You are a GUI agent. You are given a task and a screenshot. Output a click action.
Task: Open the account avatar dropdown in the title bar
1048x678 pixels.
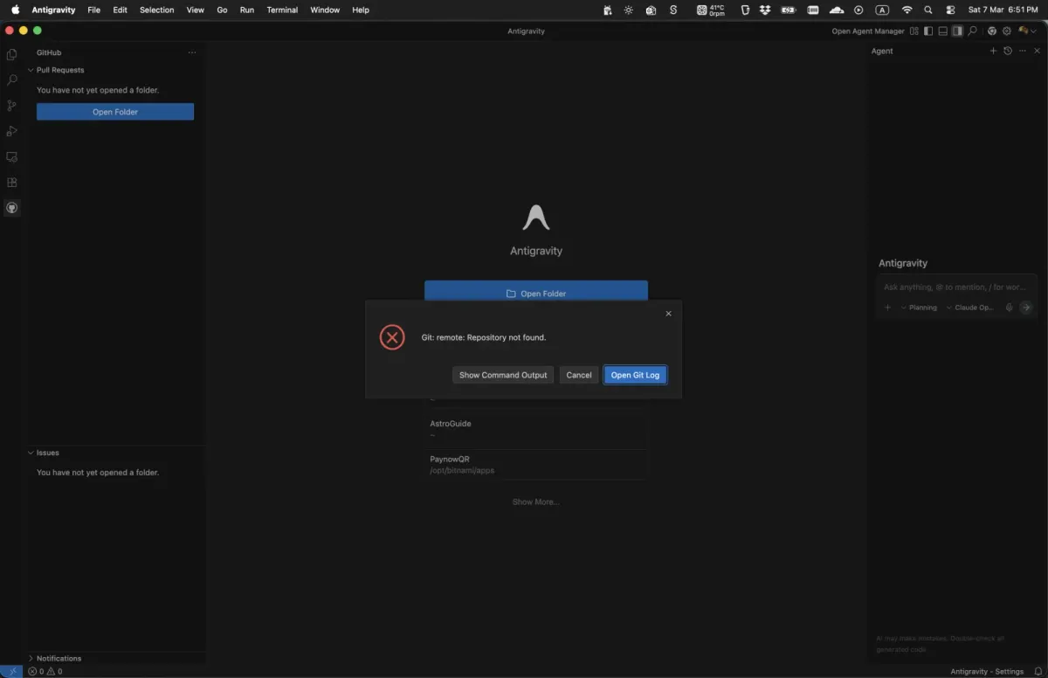pyautogui.click(x=1026, y=31)
